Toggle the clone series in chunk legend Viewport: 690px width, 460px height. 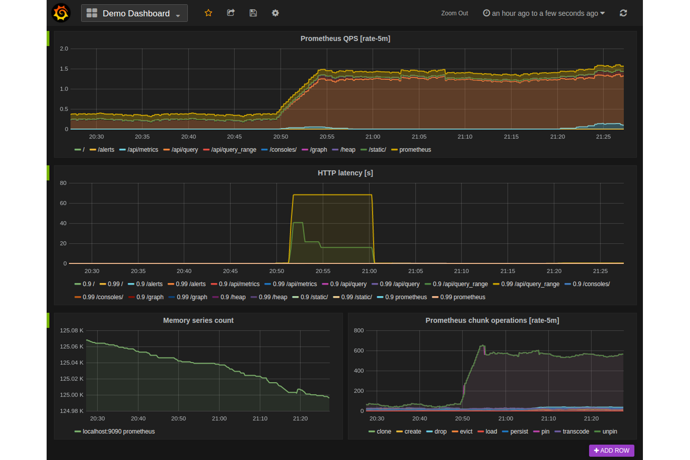click(384, 432)
